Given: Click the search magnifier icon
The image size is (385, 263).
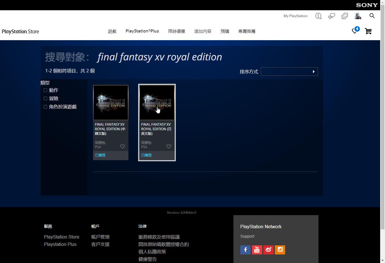Looking at the screenshot, I should (x=372, y=16).
